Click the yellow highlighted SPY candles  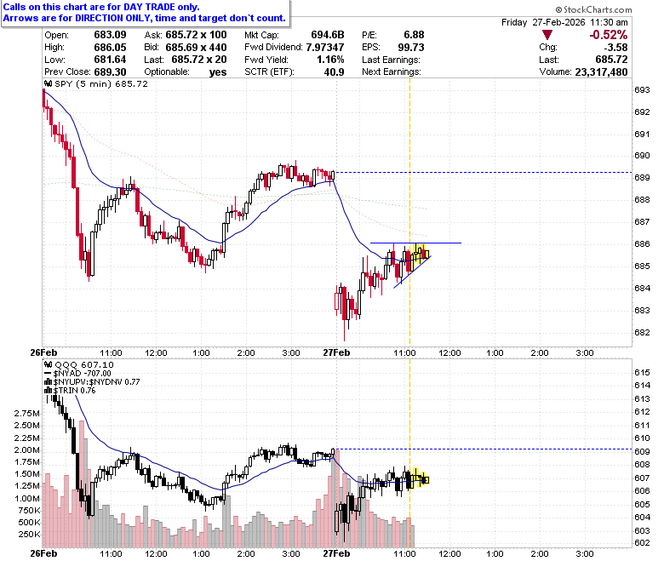tap(420, 255)
